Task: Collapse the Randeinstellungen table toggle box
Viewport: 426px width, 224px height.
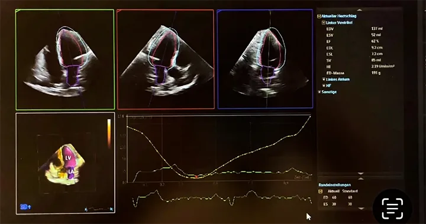Action: coord(320,191)
